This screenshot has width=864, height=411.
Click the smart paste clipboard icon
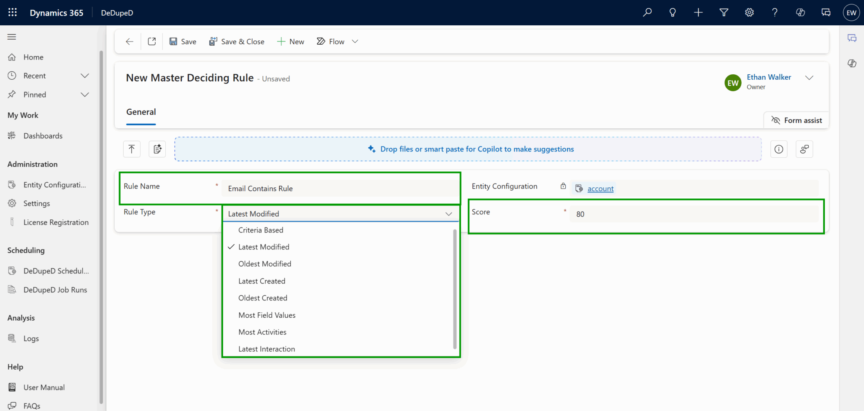coord(157,149)
